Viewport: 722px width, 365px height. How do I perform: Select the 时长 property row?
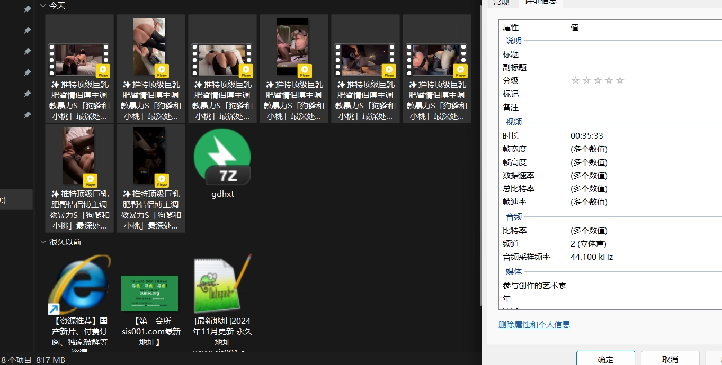(x=583, y=136)
